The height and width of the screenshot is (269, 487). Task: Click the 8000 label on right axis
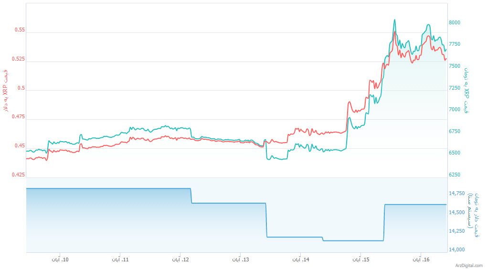455,22
